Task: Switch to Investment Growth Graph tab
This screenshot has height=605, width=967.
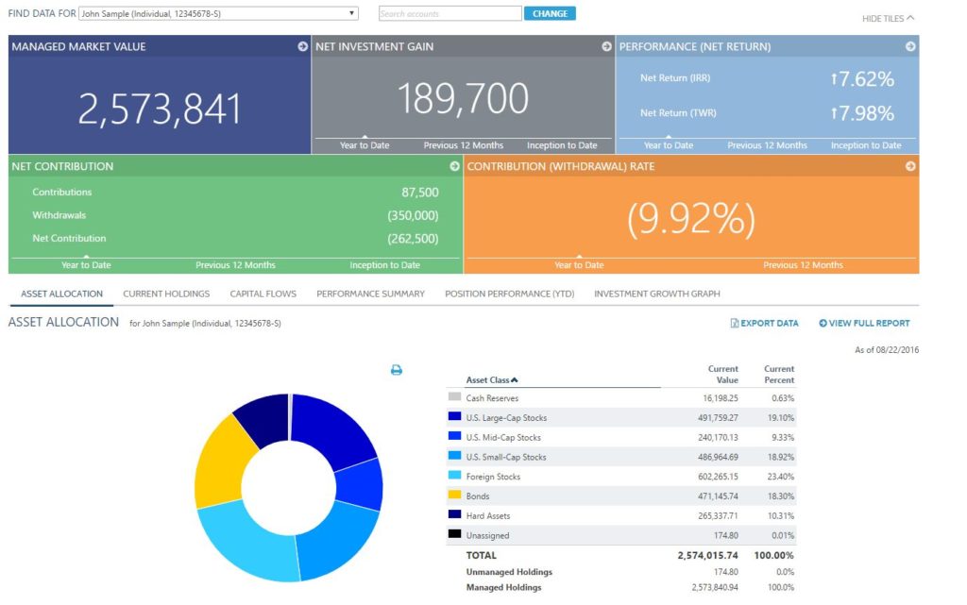Action: pos(657,294)
